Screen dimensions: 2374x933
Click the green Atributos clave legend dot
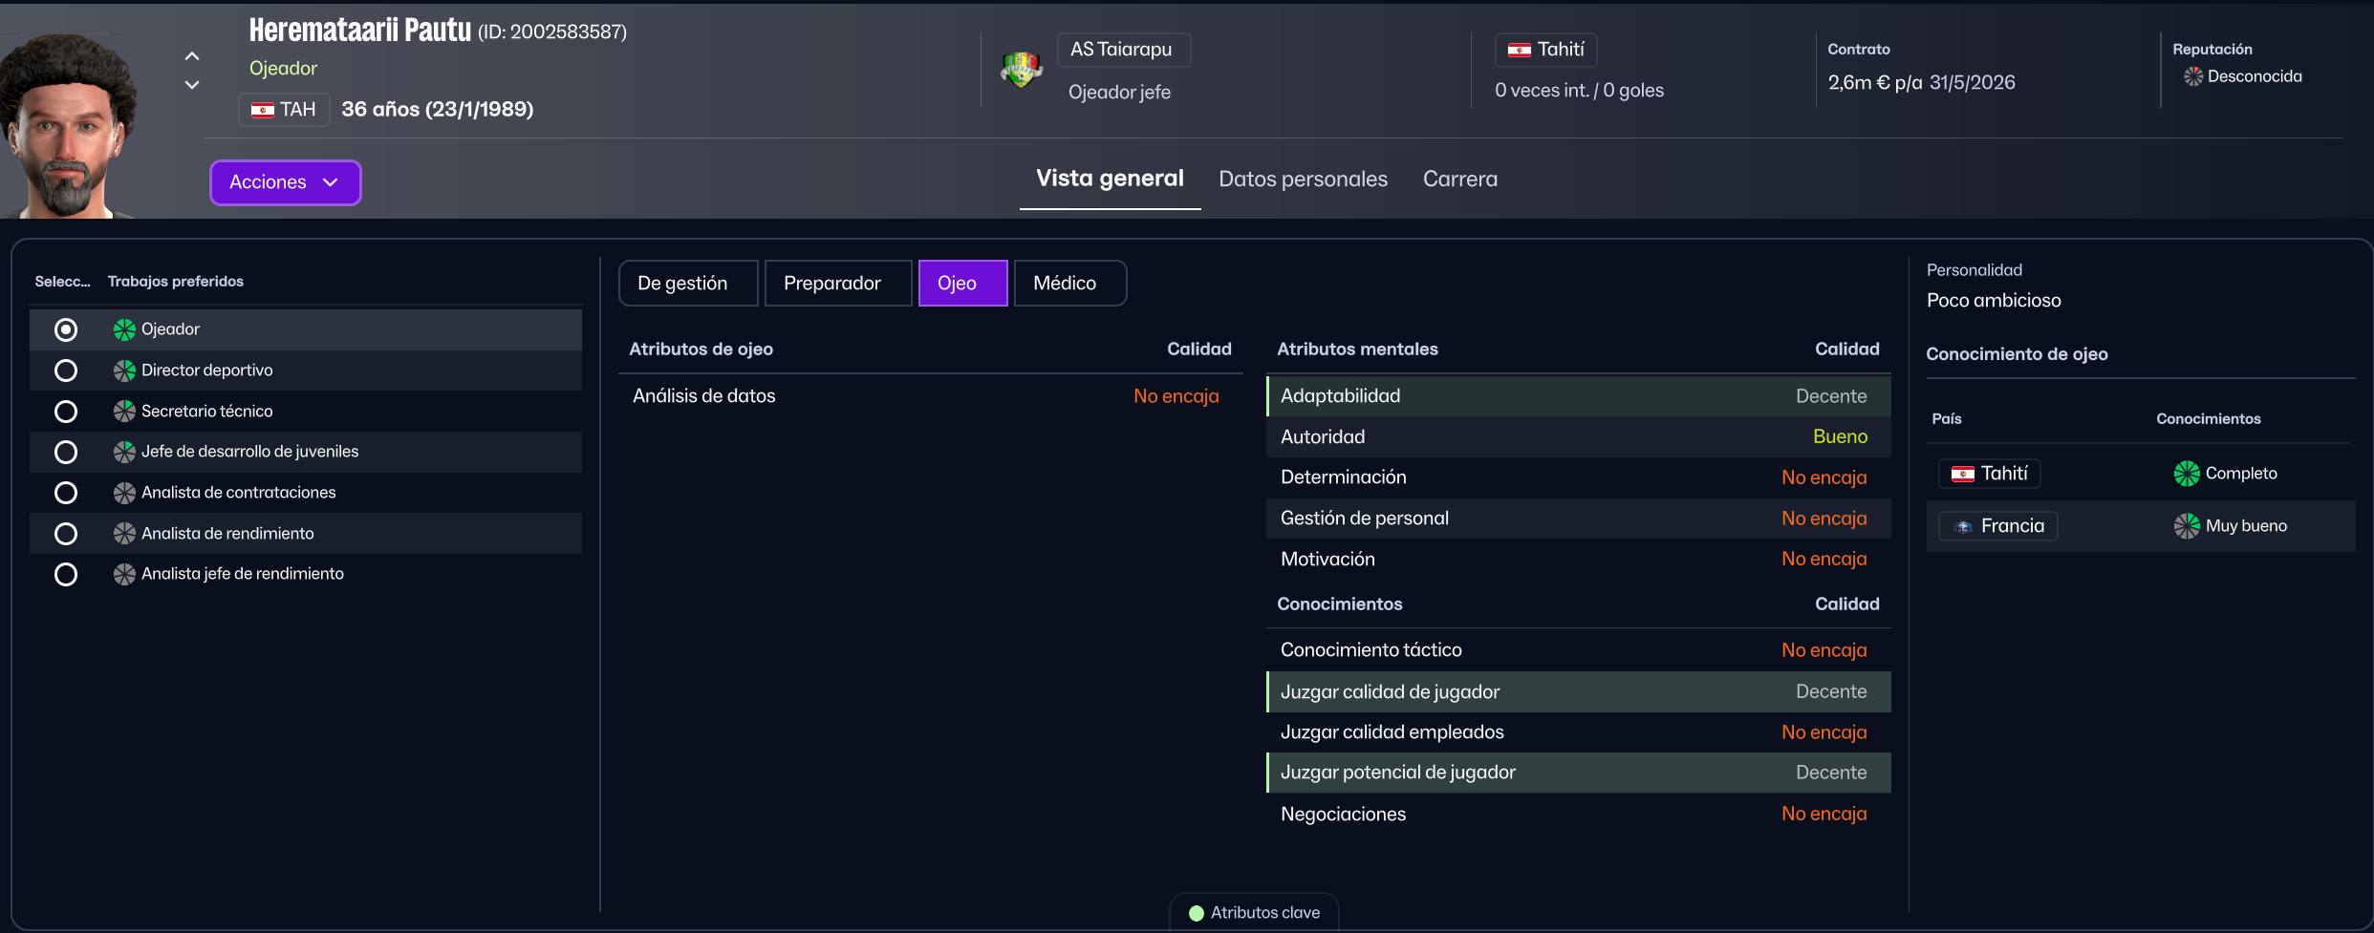tap(1196, 913)
